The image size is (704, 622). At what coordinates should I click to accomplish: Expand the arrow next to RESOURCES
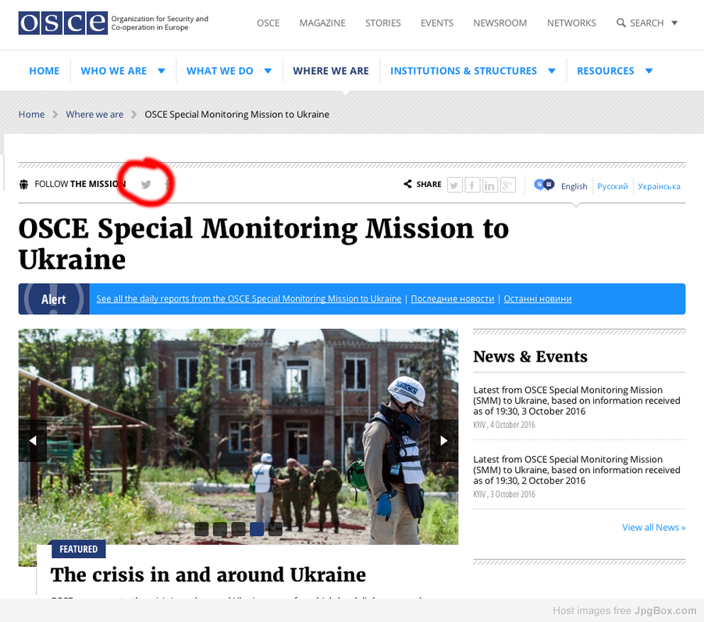pos(649,71)
